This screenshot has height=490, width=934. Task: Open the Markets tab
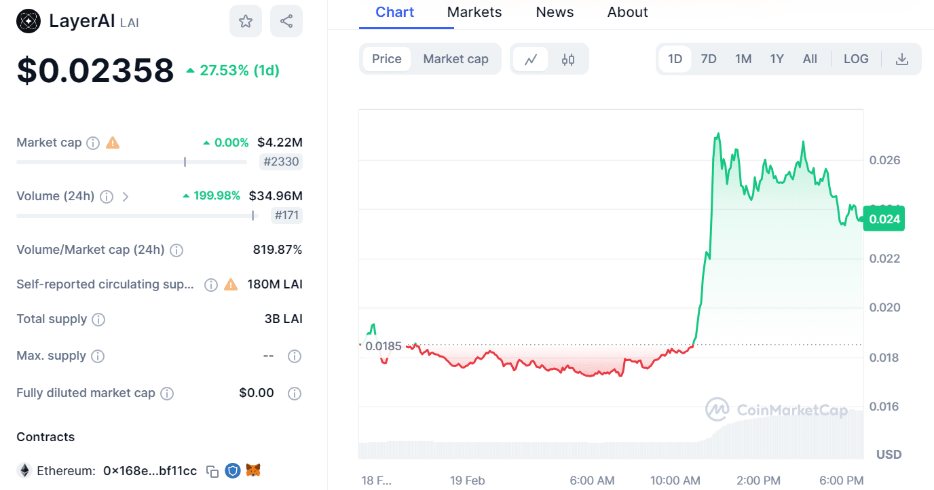tap(474, 12)
